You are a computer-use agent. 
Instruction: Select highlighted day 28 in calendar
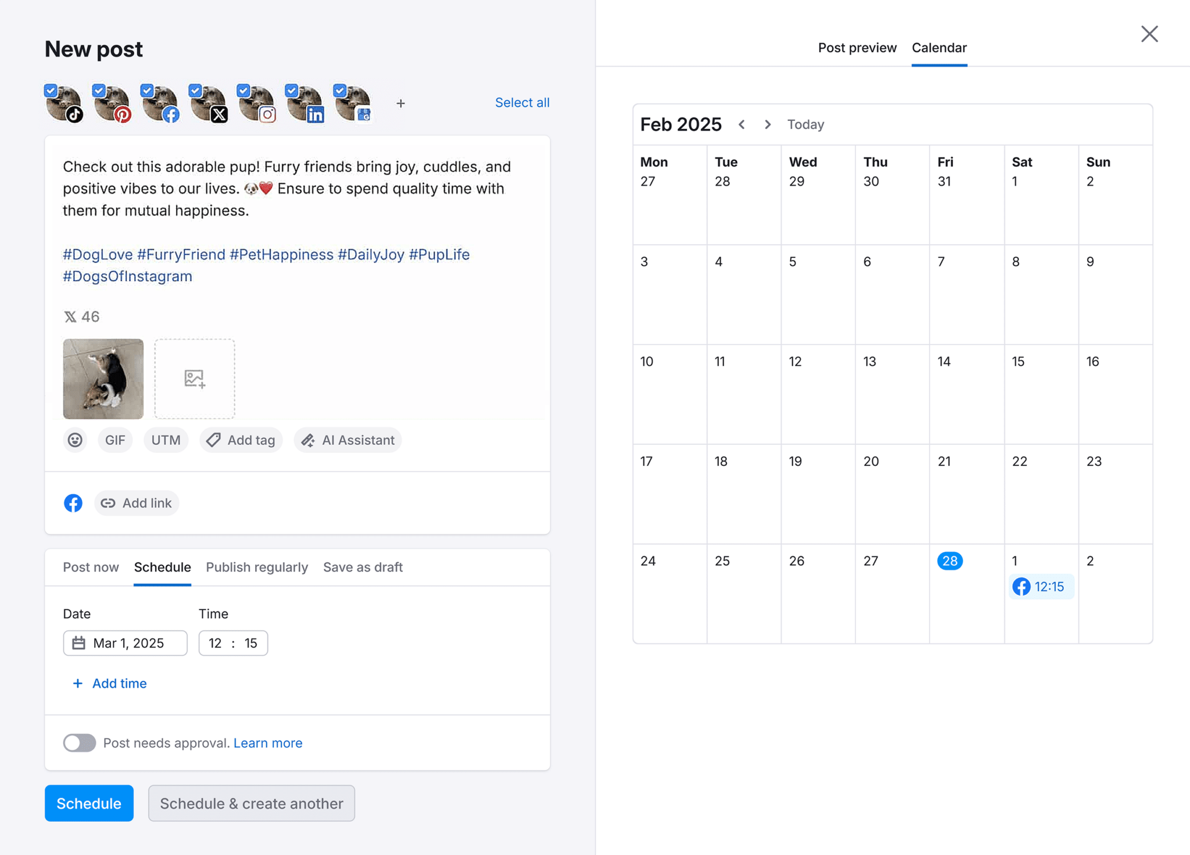[x=949, y=561]
